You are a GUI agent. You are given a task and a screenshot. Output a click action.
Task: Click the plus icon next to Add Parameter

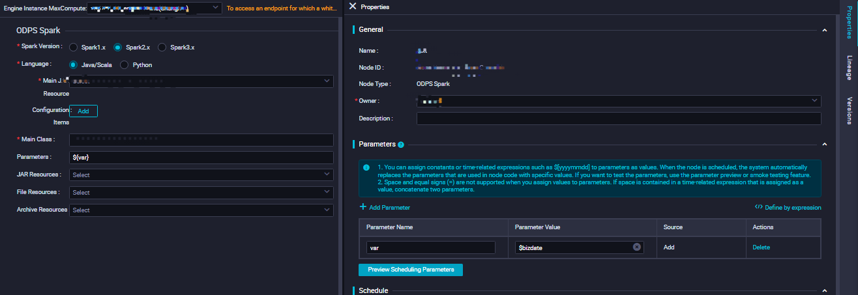[362, 207]
